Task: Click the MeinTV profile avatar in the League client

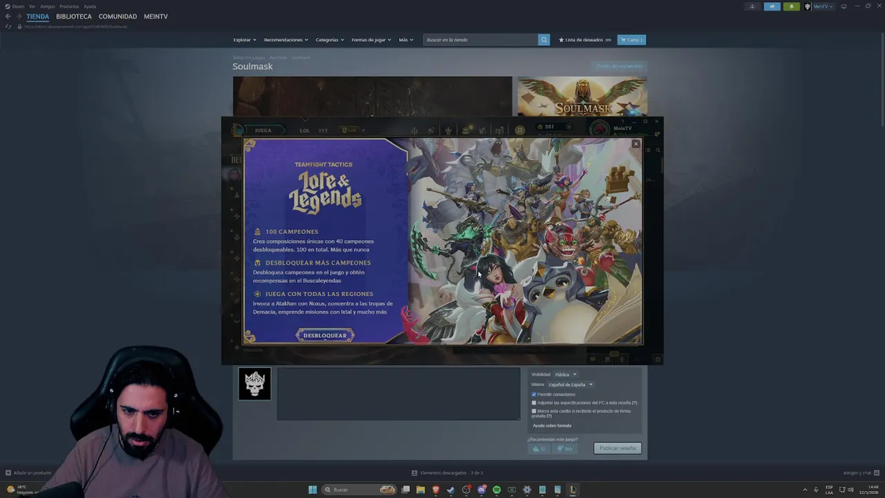Action: (599, 129)
